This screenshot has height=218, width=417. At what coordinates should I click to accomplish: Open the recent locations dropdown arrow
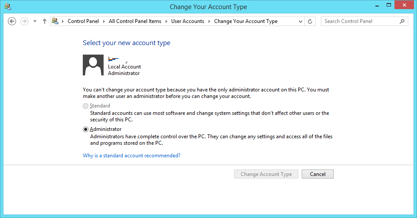coord(35,21)
